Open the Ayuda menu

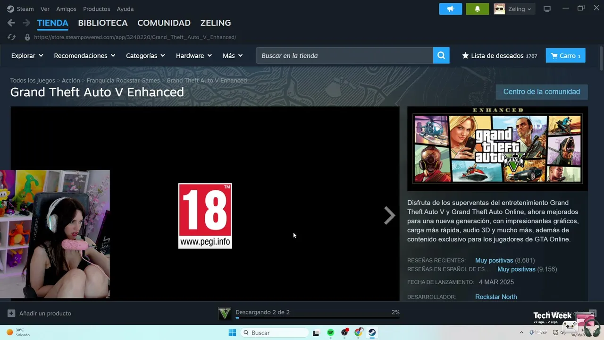125,9
